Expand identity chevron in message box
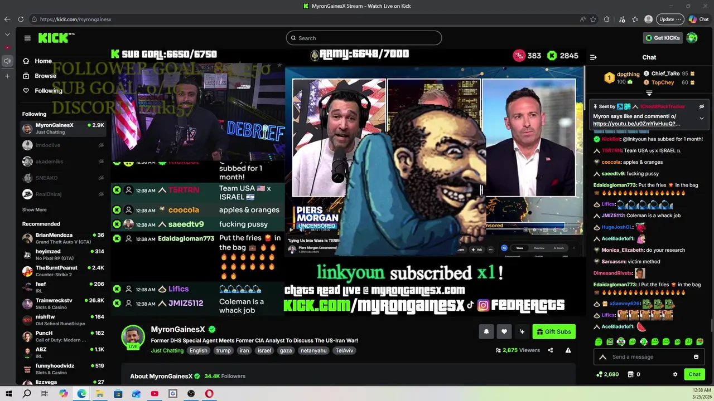 click(x=602, y=357)
